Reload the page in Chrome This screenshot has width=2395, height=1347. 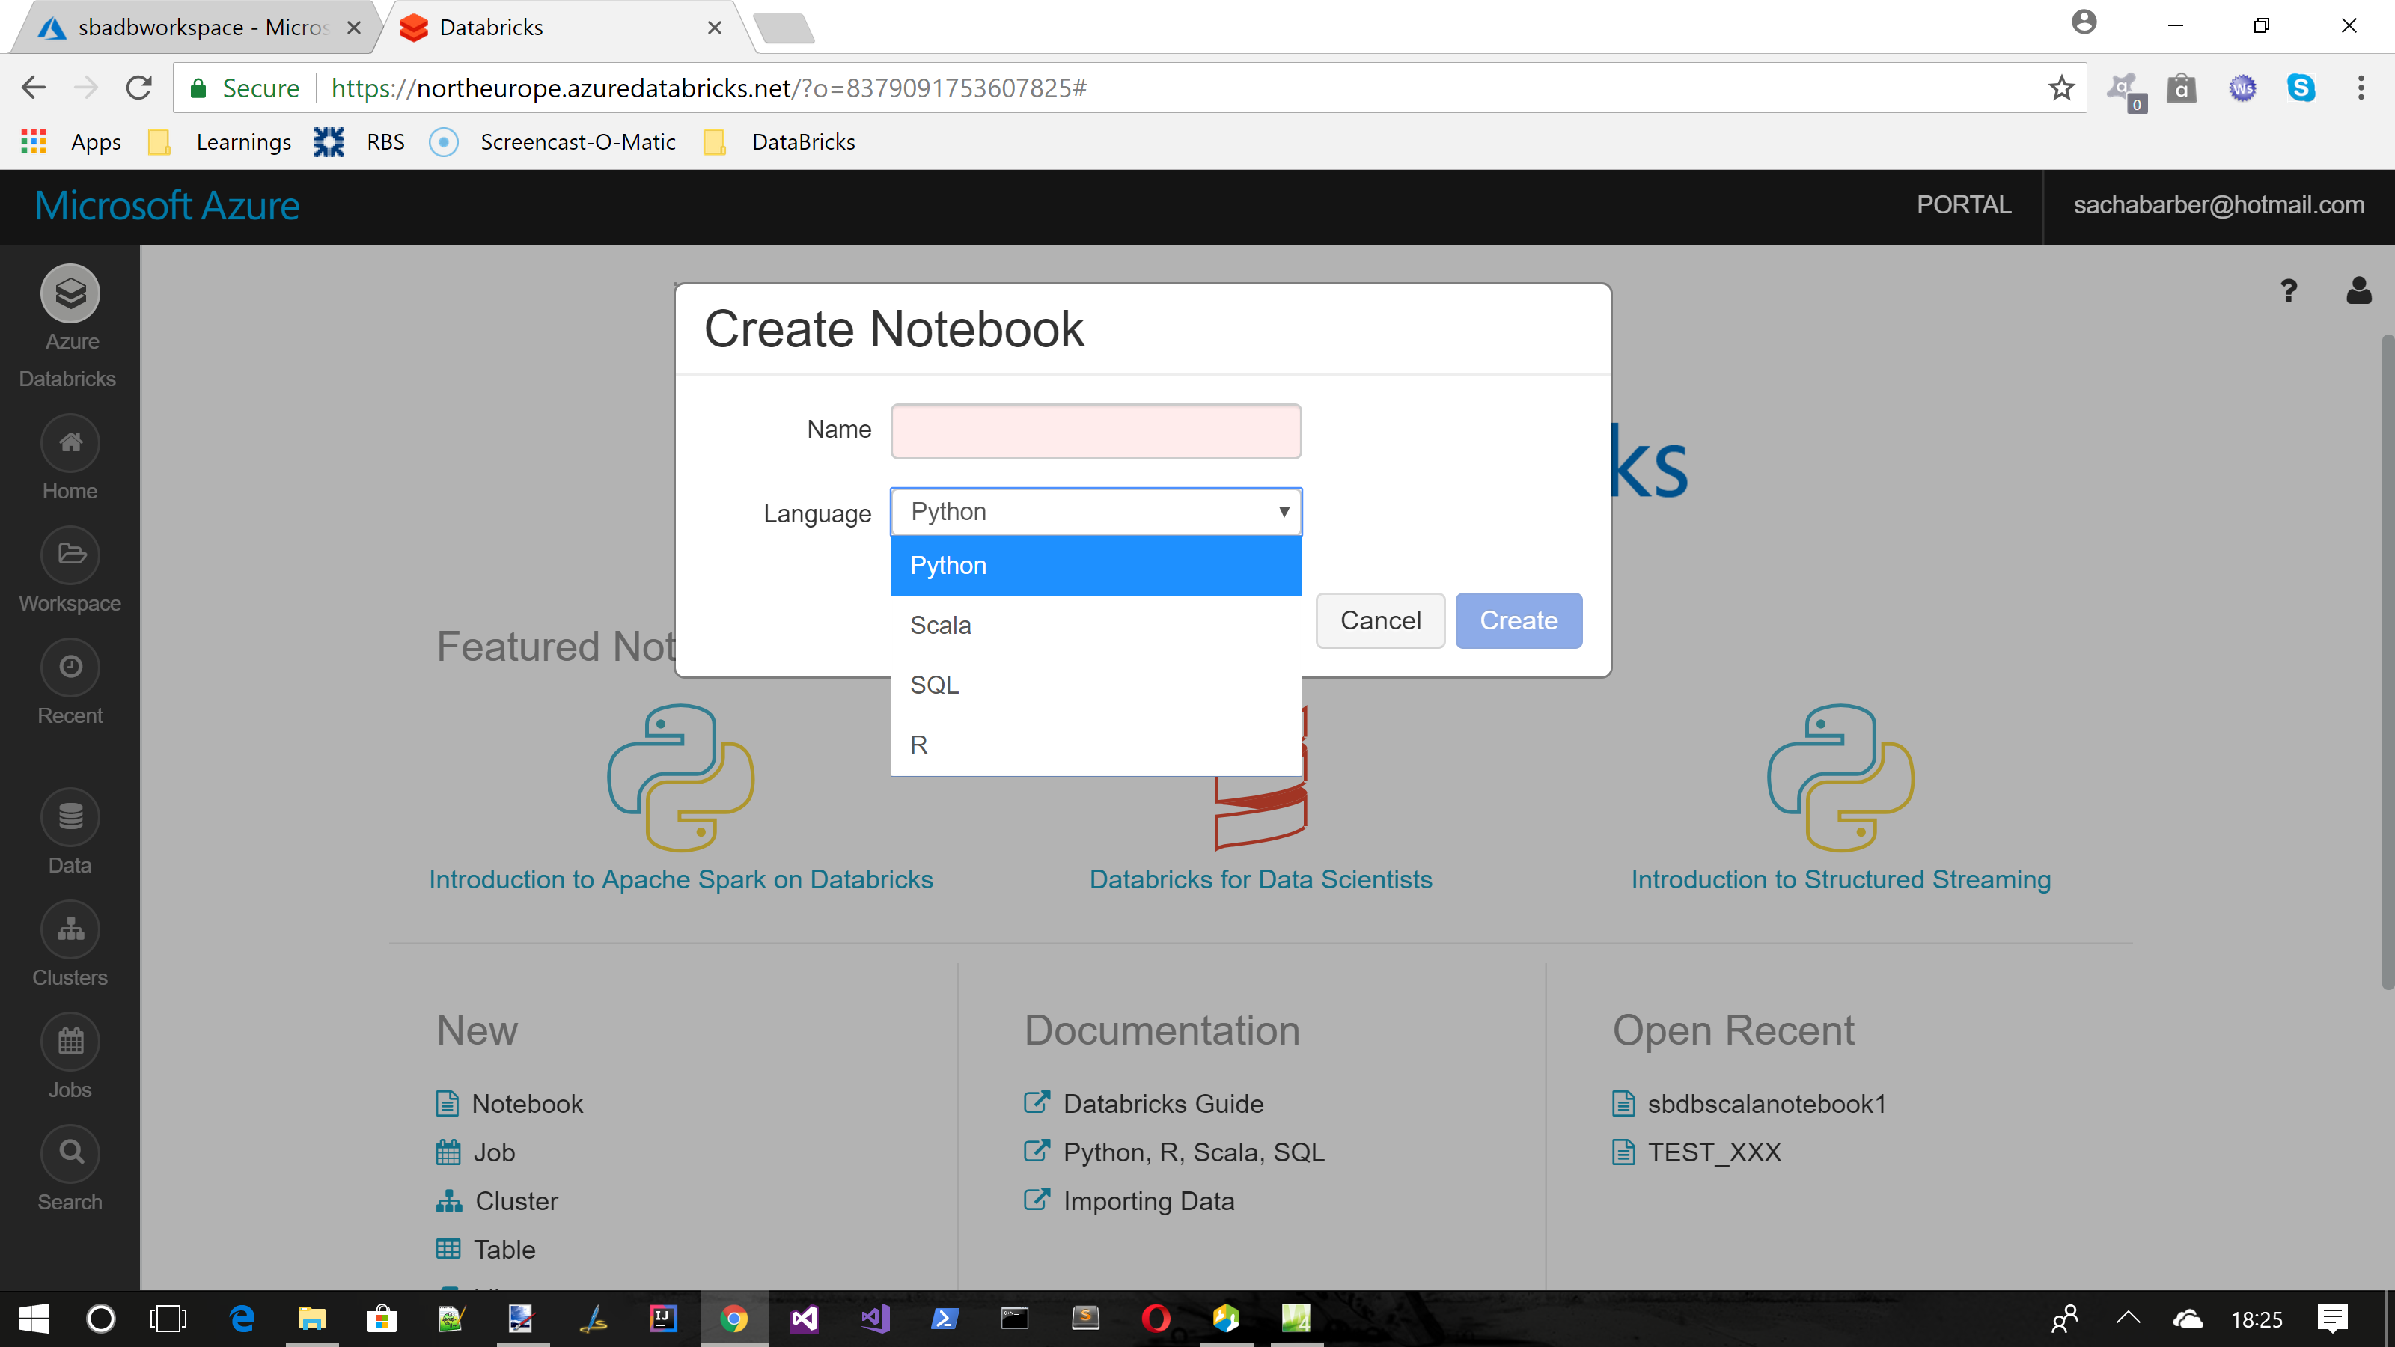pyautogui.click(x=139, y=88)
